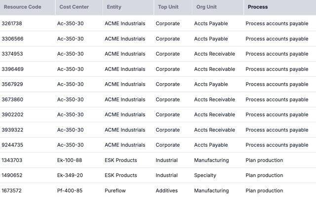Click resource code 3306566 row
The width and height of the screenshot is (316, 198).
[12, 39]
